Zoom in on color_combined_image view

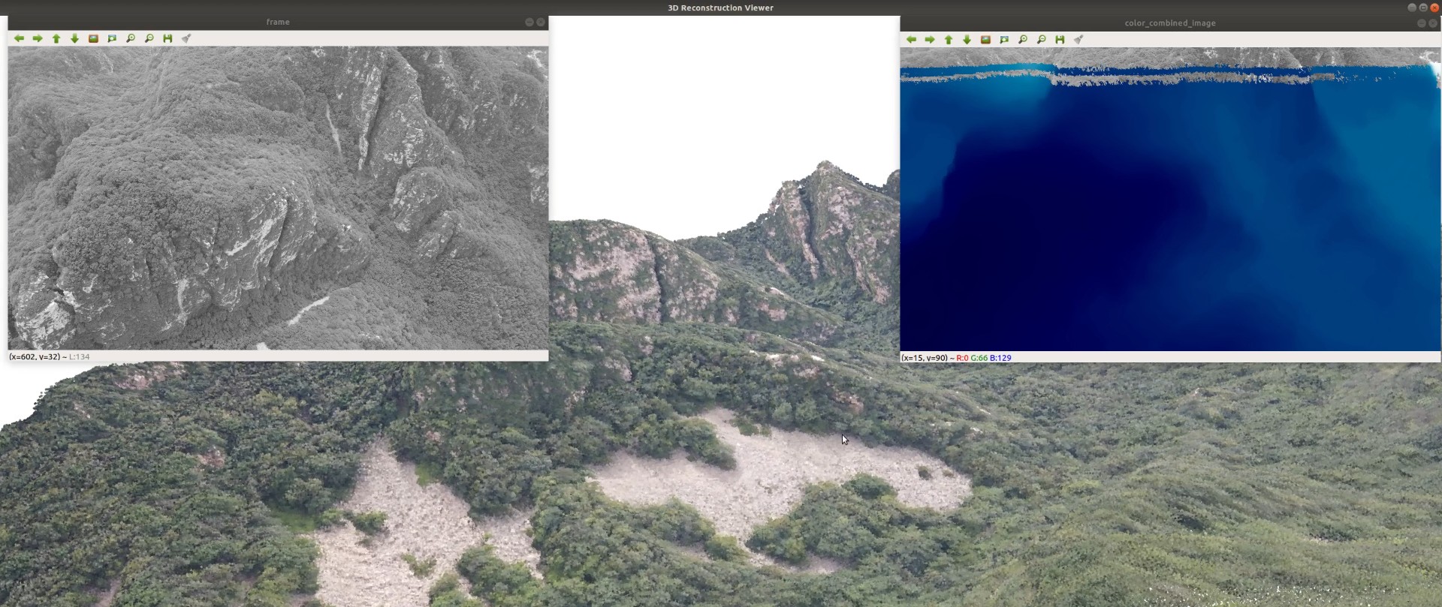tap(1023, 40)
